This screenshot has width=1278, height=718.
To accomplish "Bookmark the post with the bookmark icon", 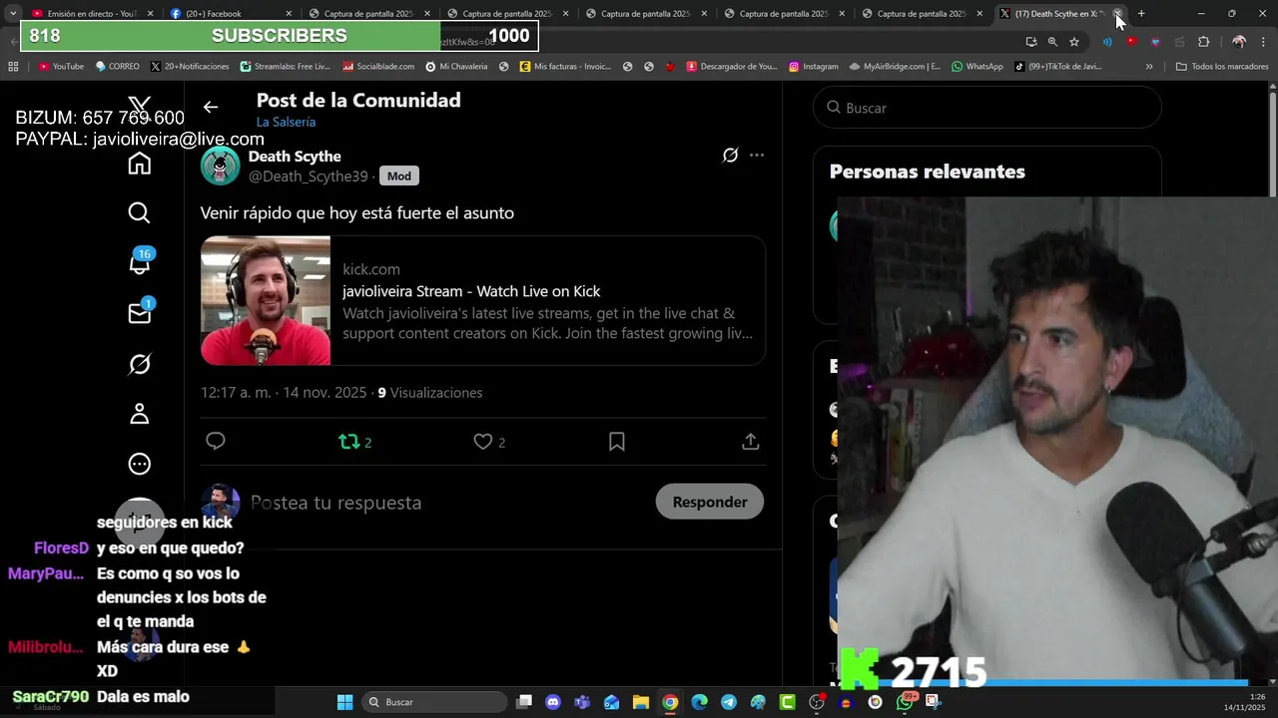I will (x=617, y=442).
